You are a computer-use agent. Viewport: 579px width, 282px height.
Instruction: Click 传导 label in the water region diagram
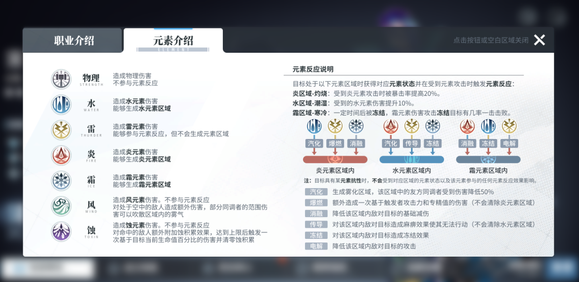(x=412, y=144)
